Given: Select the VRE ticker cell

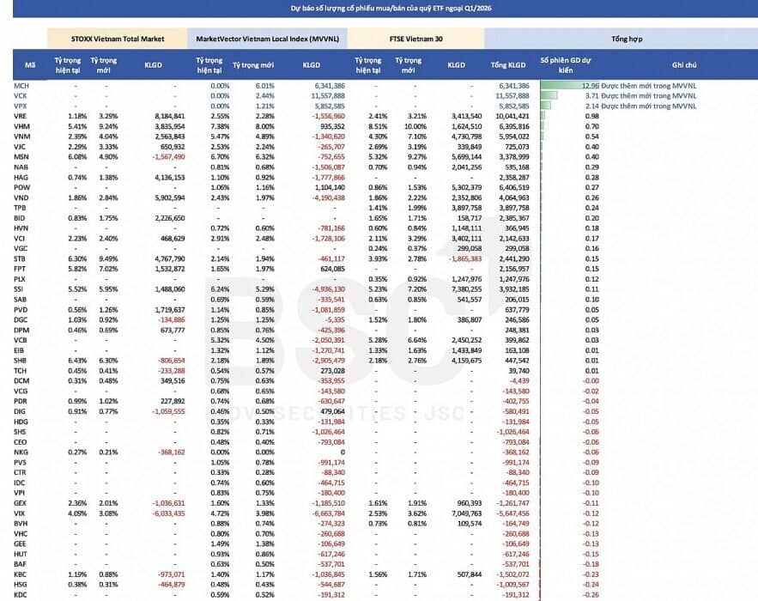Looking at the screenshot, I should pos(21,116).
